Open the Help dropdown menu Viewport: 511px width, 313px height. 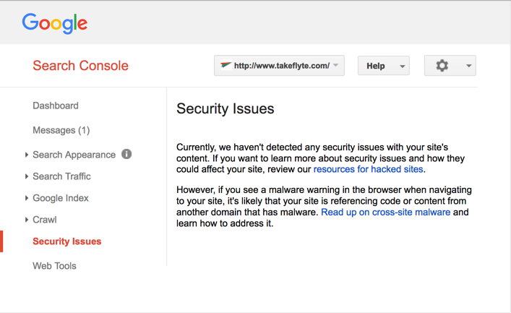384,66
